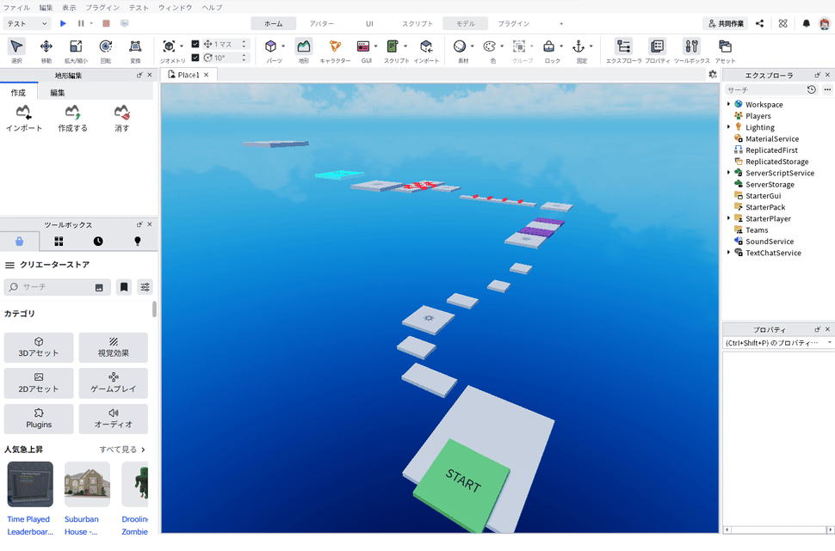
Task: Open the パーツ dropdown arrow
Action: (283, 46)
